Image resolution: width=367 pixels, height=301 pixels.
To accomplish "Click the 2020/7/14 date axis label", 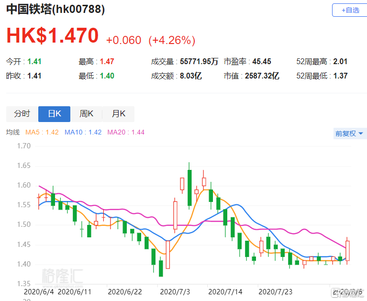I will (224, 291).
